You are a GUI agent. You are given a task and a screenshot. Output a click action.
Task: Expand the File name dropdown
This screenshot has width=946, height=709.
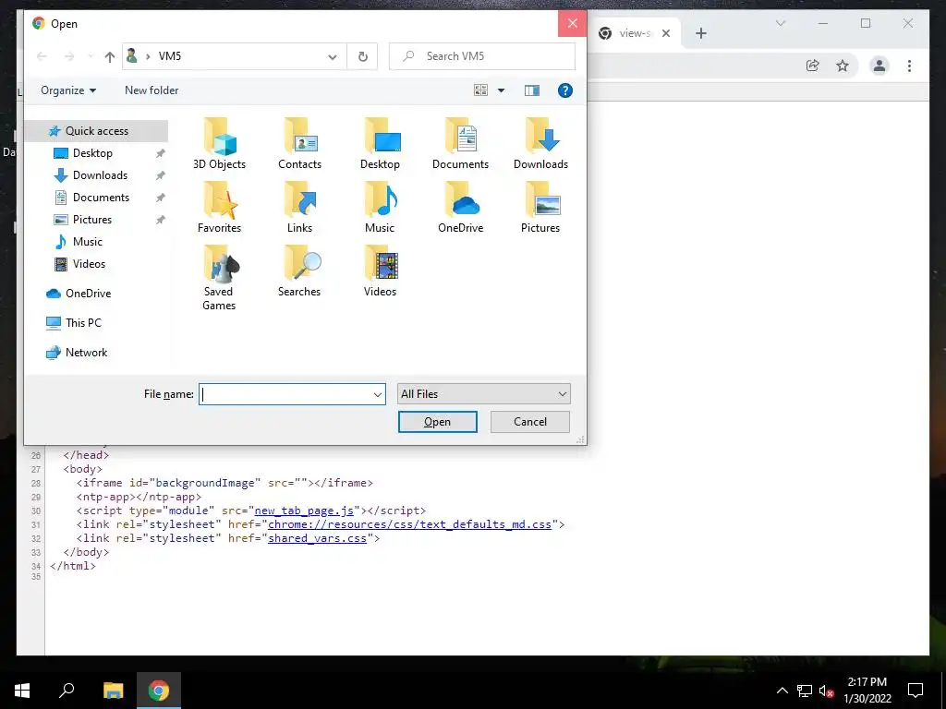click(x=378, y=394)
